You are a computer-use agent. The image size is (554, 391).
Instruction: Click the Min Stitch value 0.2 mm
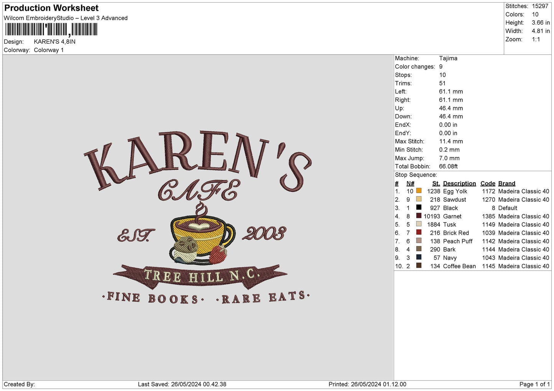pyautogui.click(x=449, y=150)
